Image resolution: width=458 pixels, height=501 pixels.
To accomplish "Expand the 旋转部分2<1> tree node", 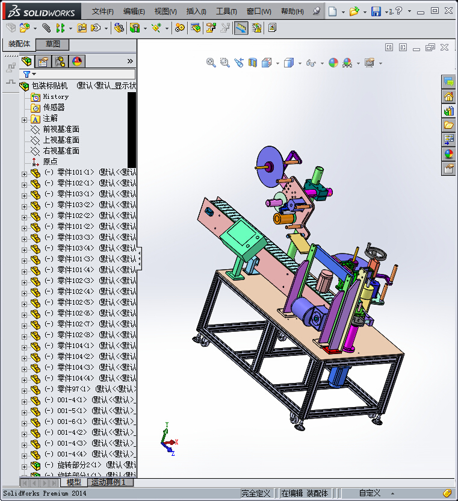I will tap(24, 467).
